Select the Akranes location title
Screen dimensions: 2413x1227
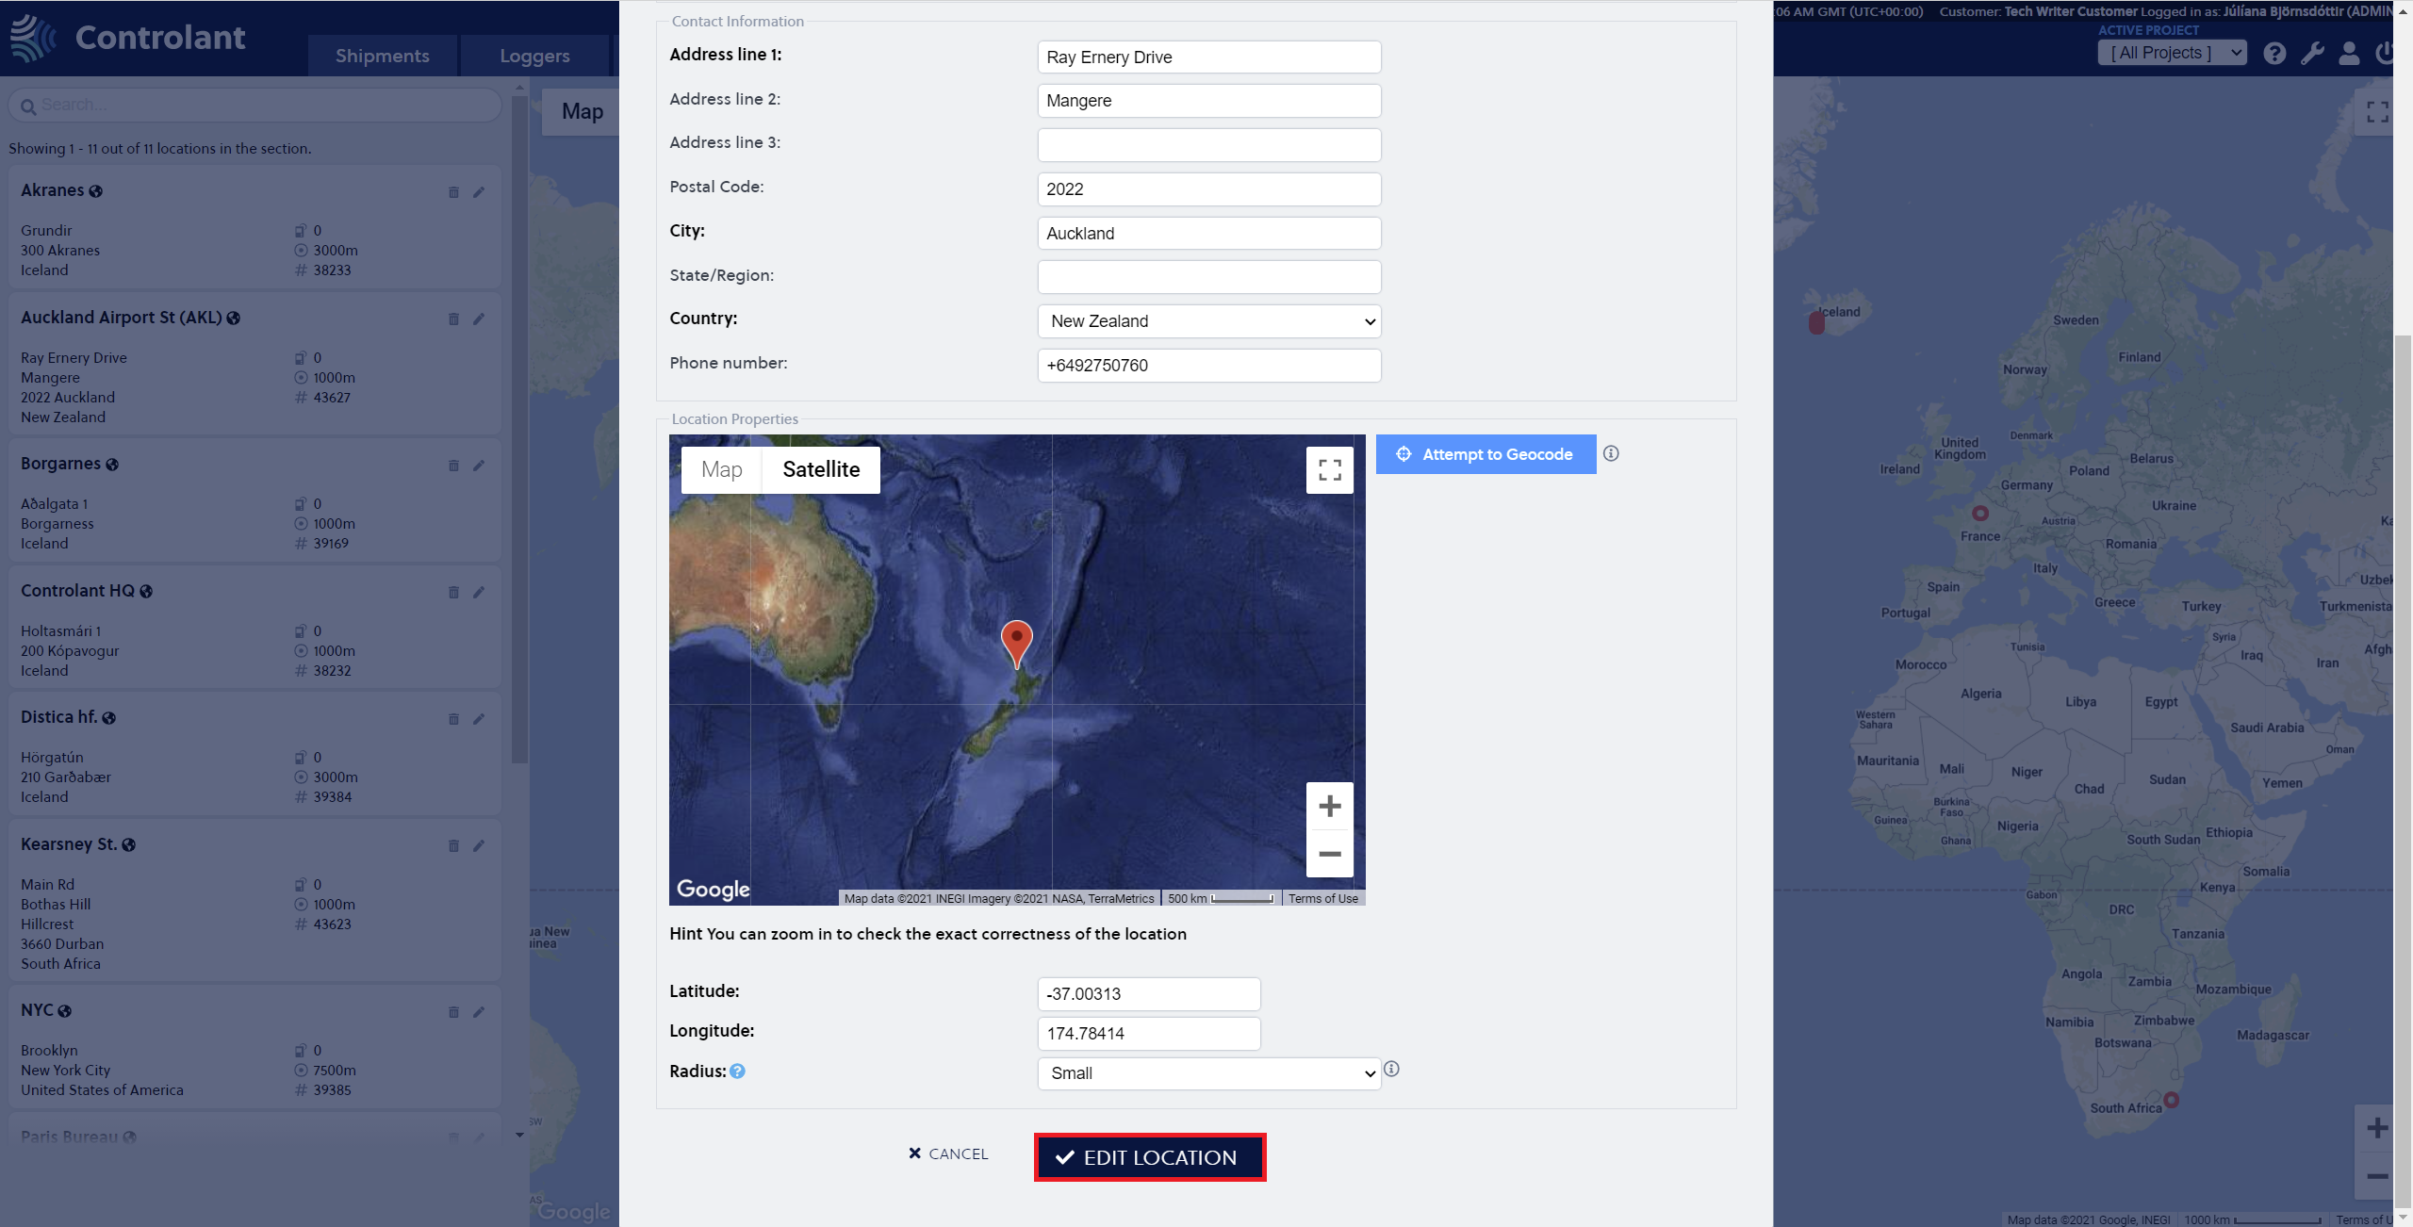click(x=53, y=190)
